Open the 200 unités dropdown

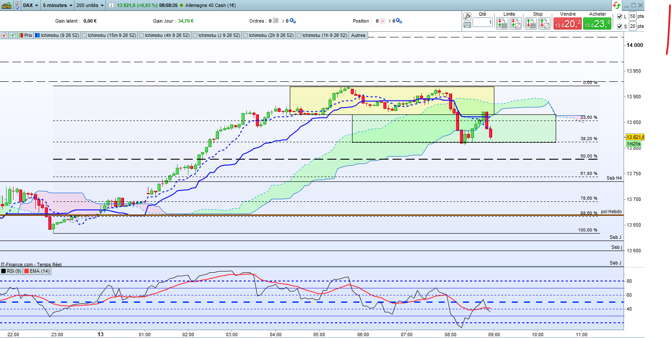coord(90,5)
